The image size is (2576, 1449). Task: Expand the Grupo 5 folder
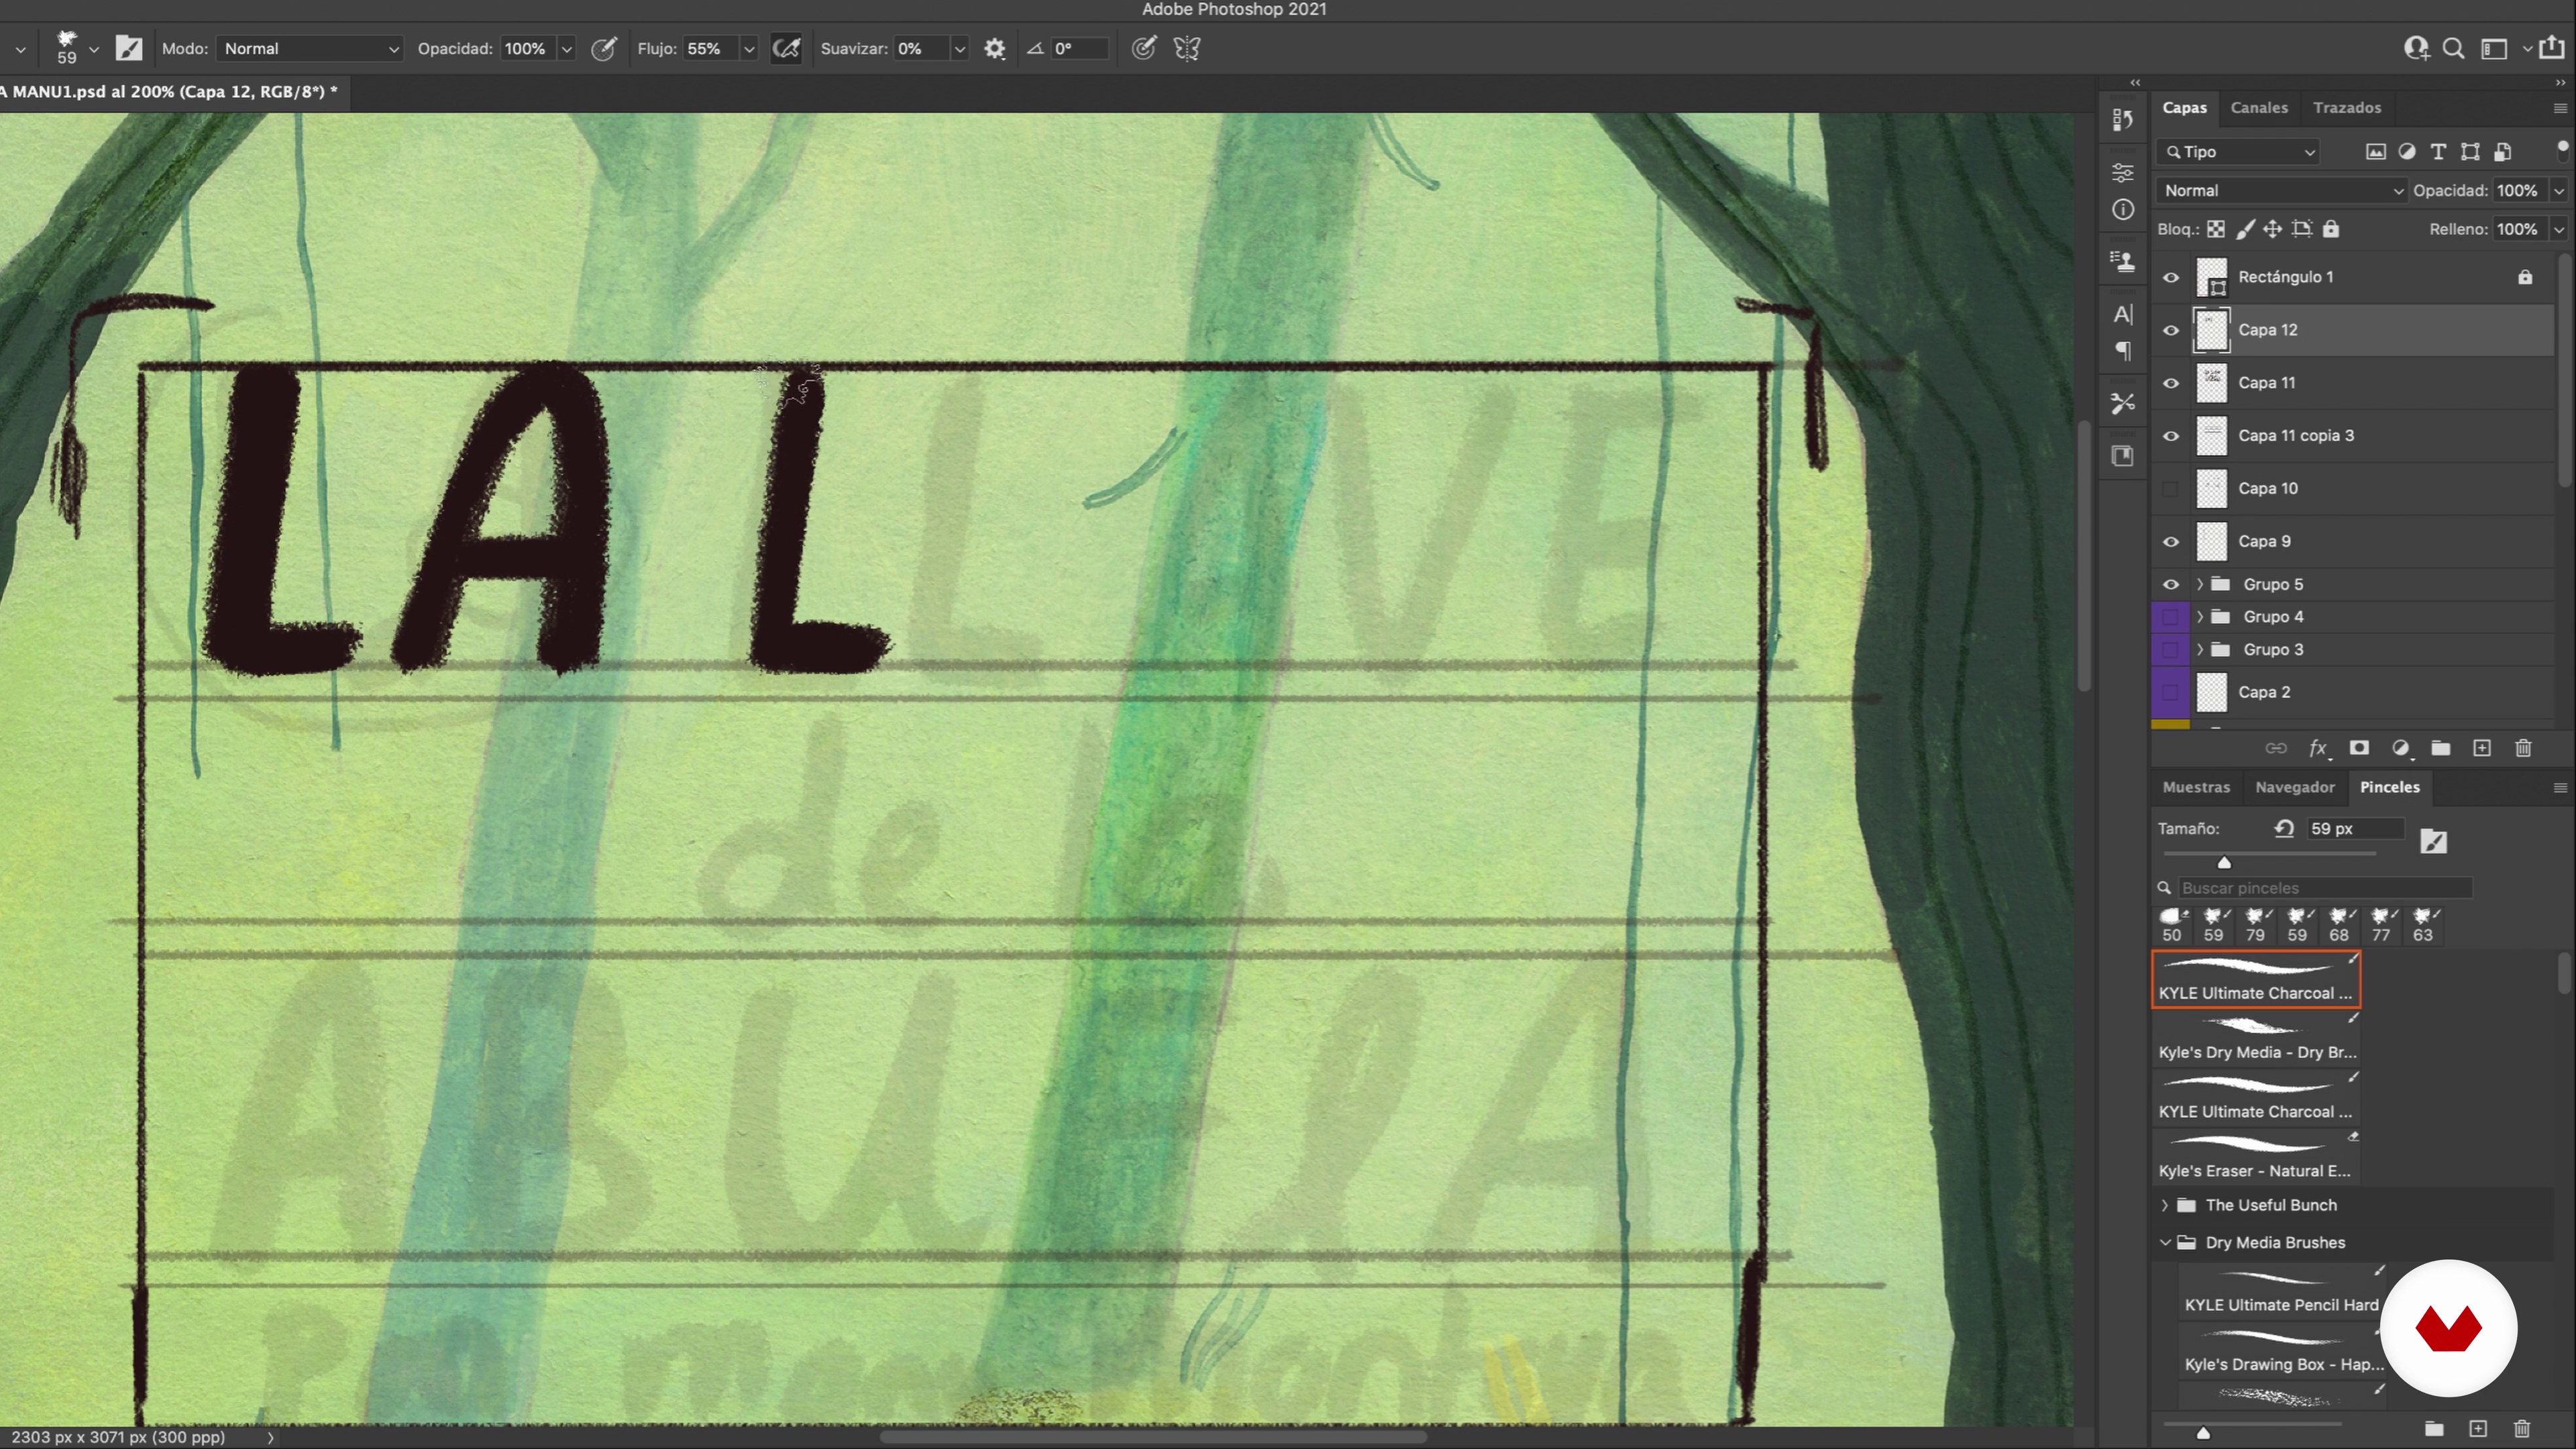click(x=2199, y=584)
